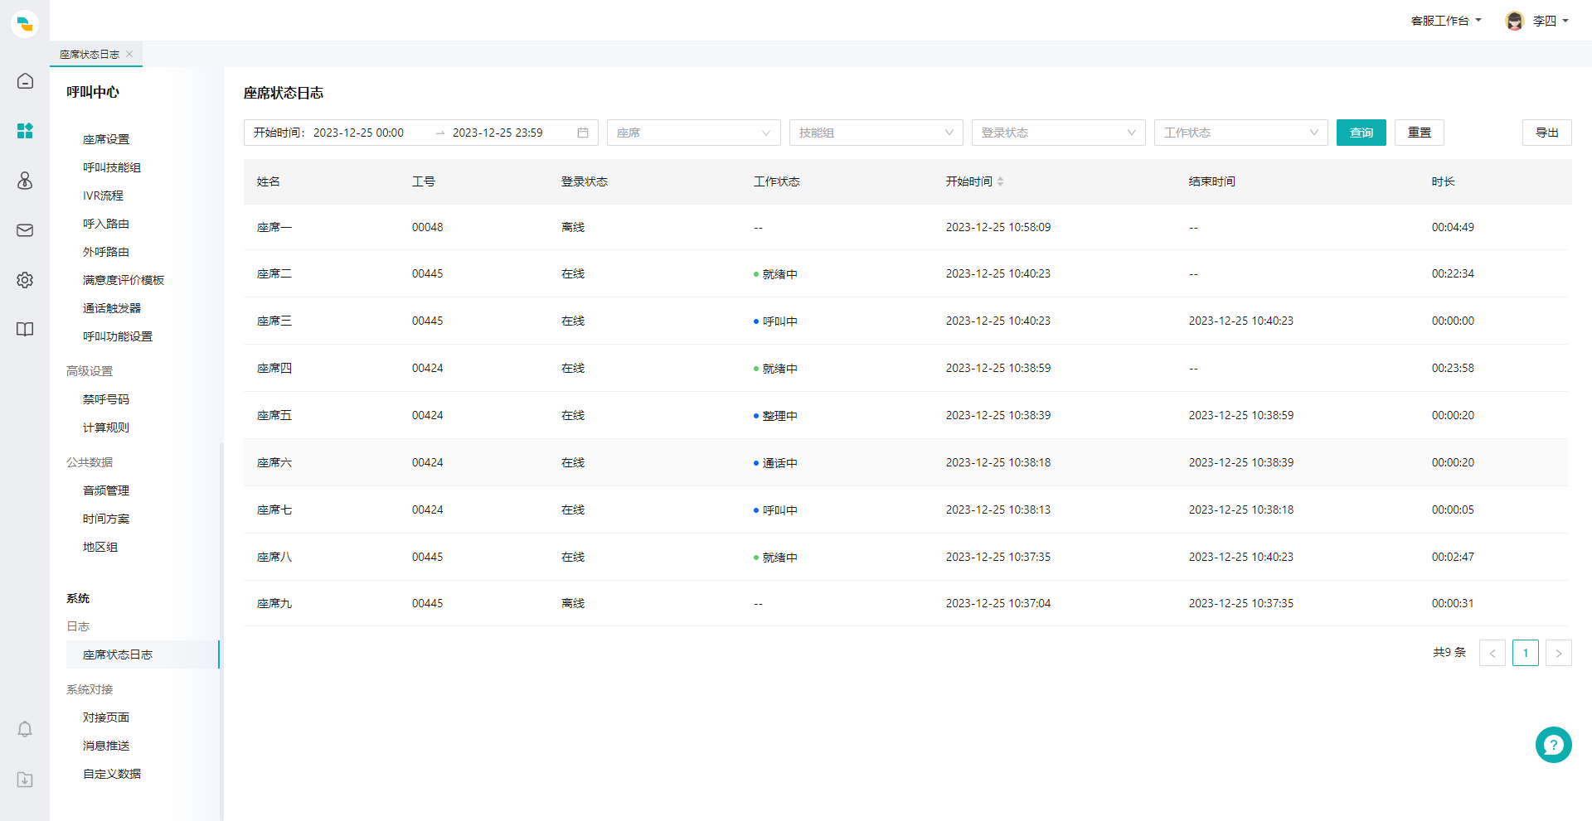Click the 登录状态 column header
Image resolution: width=1592 pixels, height=821 pixels.
tap(585, 181)
